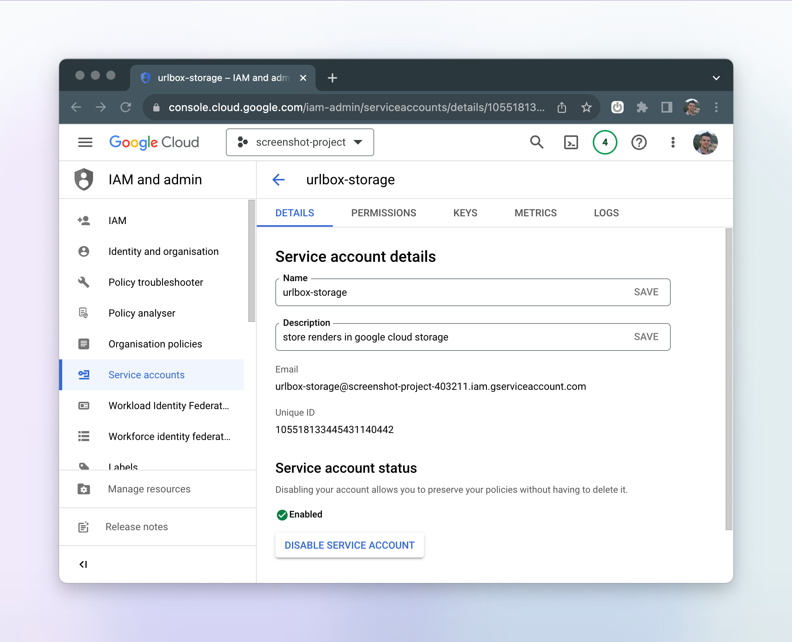Open the screenshot-project project selector dropdown
Image resolution: width=792 pixels, height=642 pixels.
click(x=300, y=142)
